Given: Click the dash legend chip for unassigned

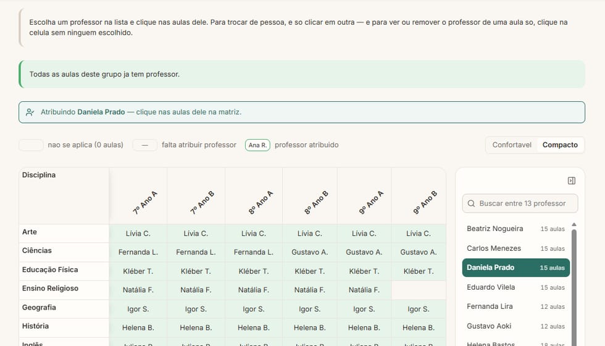Looking at the screenshot, I should 144,145.
